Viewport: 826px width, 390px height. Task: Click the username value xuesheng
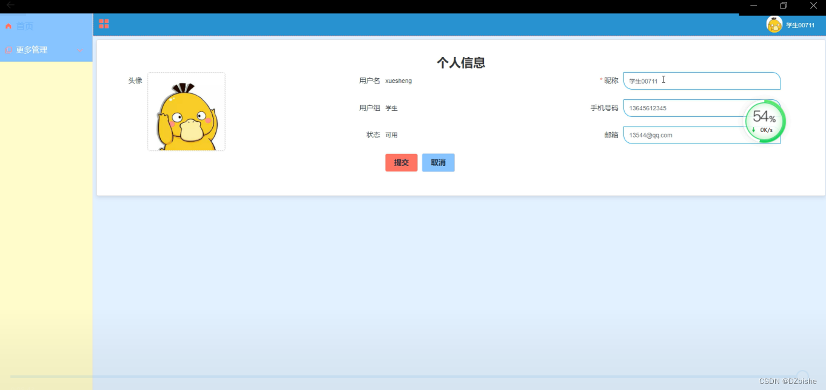pyautogui.click(x=398, y=81)
